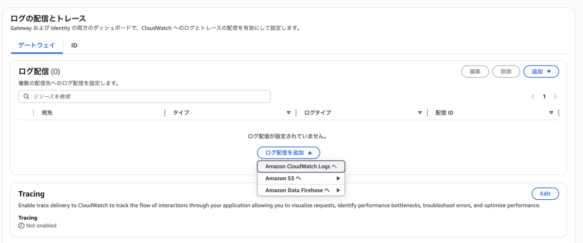
Task: Select the ゲートウェイ tab
Action: pyautogui.click(x=37, y=45)
